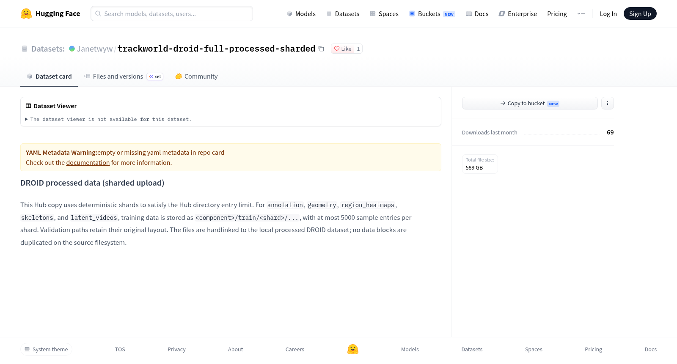Open Models footer link
The width and height of the screenshot is (677, 364).
coord(410,349)
